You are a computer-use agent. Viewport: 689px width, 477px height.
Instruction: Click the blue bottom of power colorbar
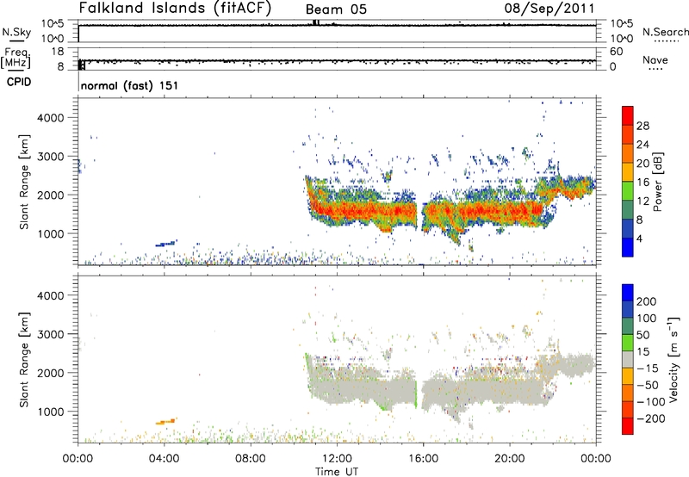click(628, 247)
